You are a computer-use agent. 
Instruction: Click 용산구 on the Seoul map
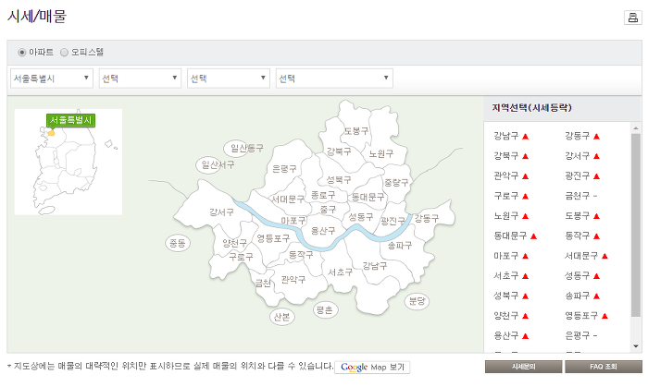[323, 231]
